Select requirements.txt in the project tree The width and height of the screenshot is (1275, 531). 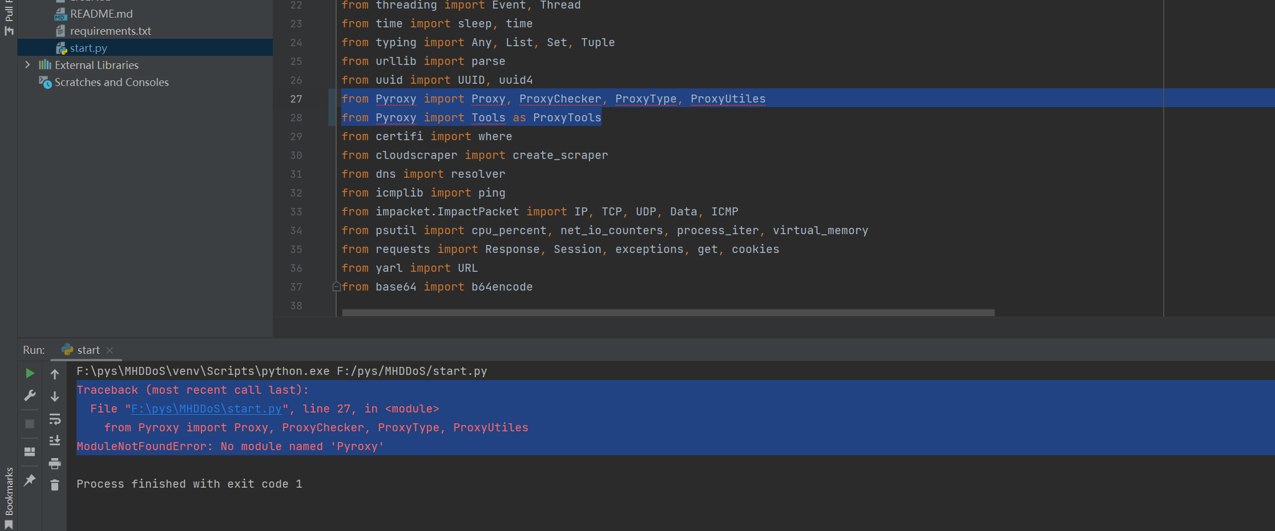click(x=110, y=31)
